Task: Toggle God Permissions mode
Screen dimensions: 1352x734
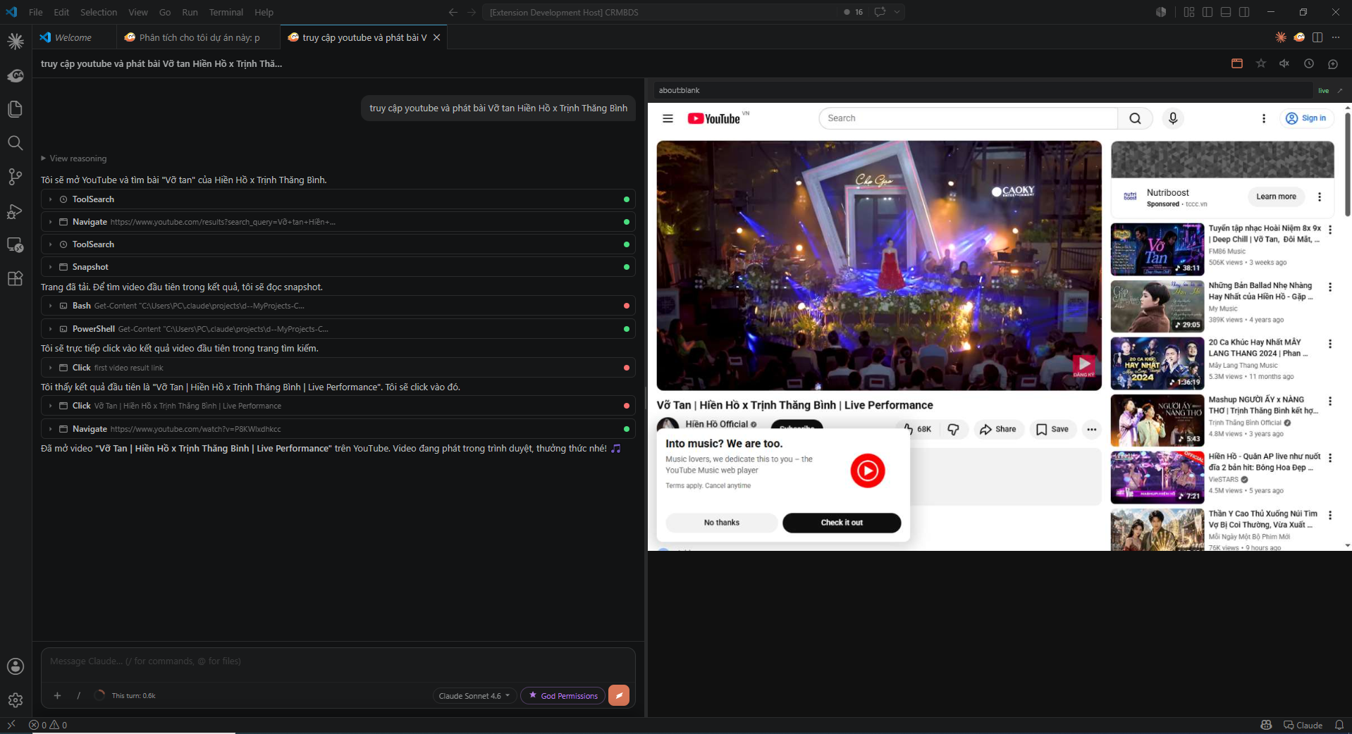Action: (563, 695)
